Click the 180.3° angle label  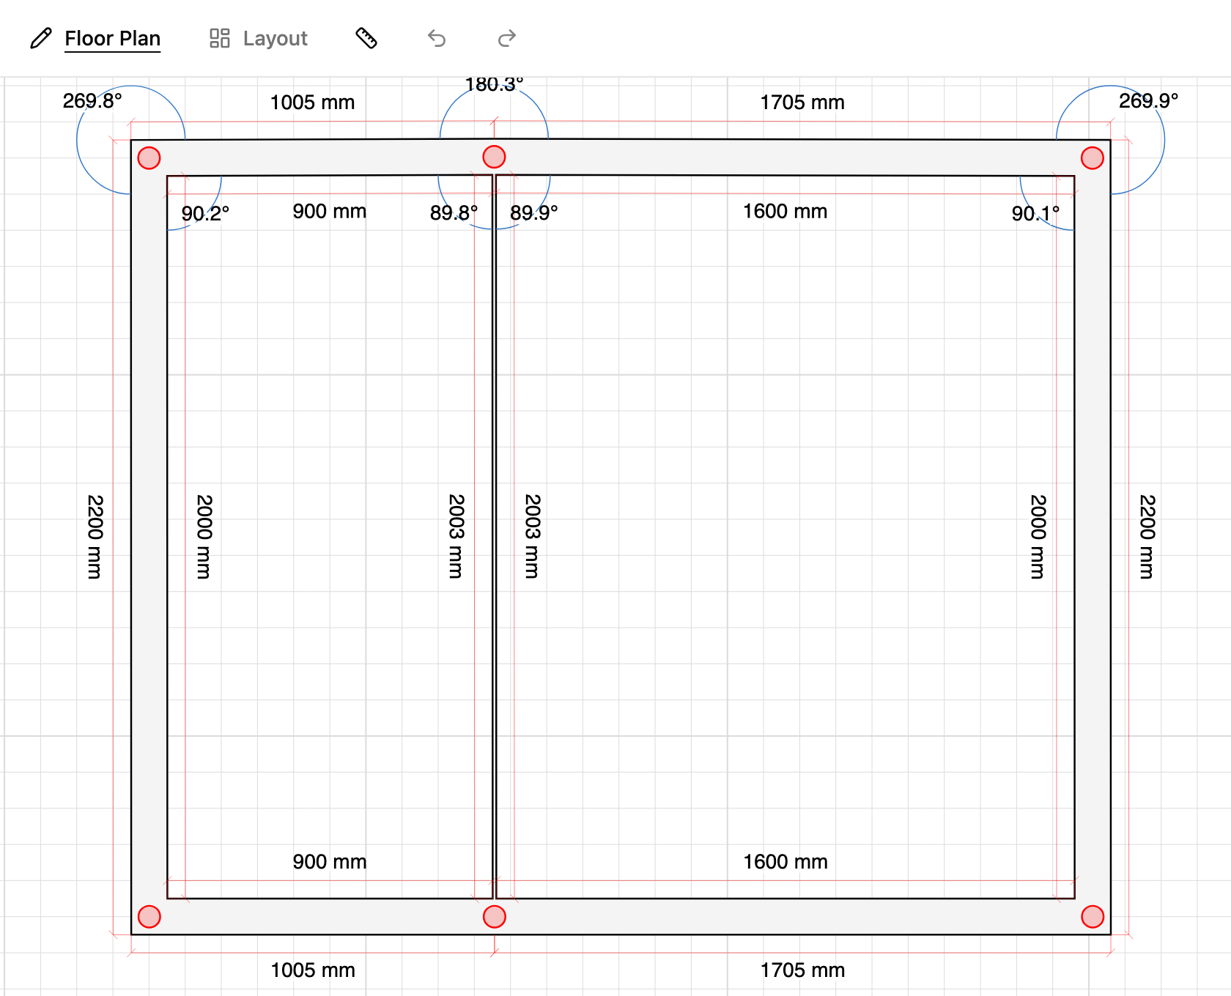click(x=495, y=85)
